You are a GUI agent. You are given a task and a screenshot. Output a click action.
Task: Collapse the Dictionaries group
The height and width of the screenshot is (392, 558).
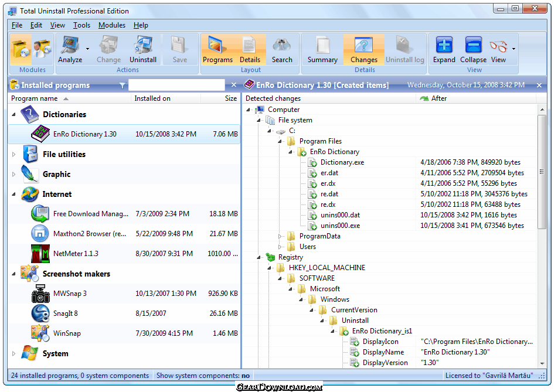(x=14, y=114)
